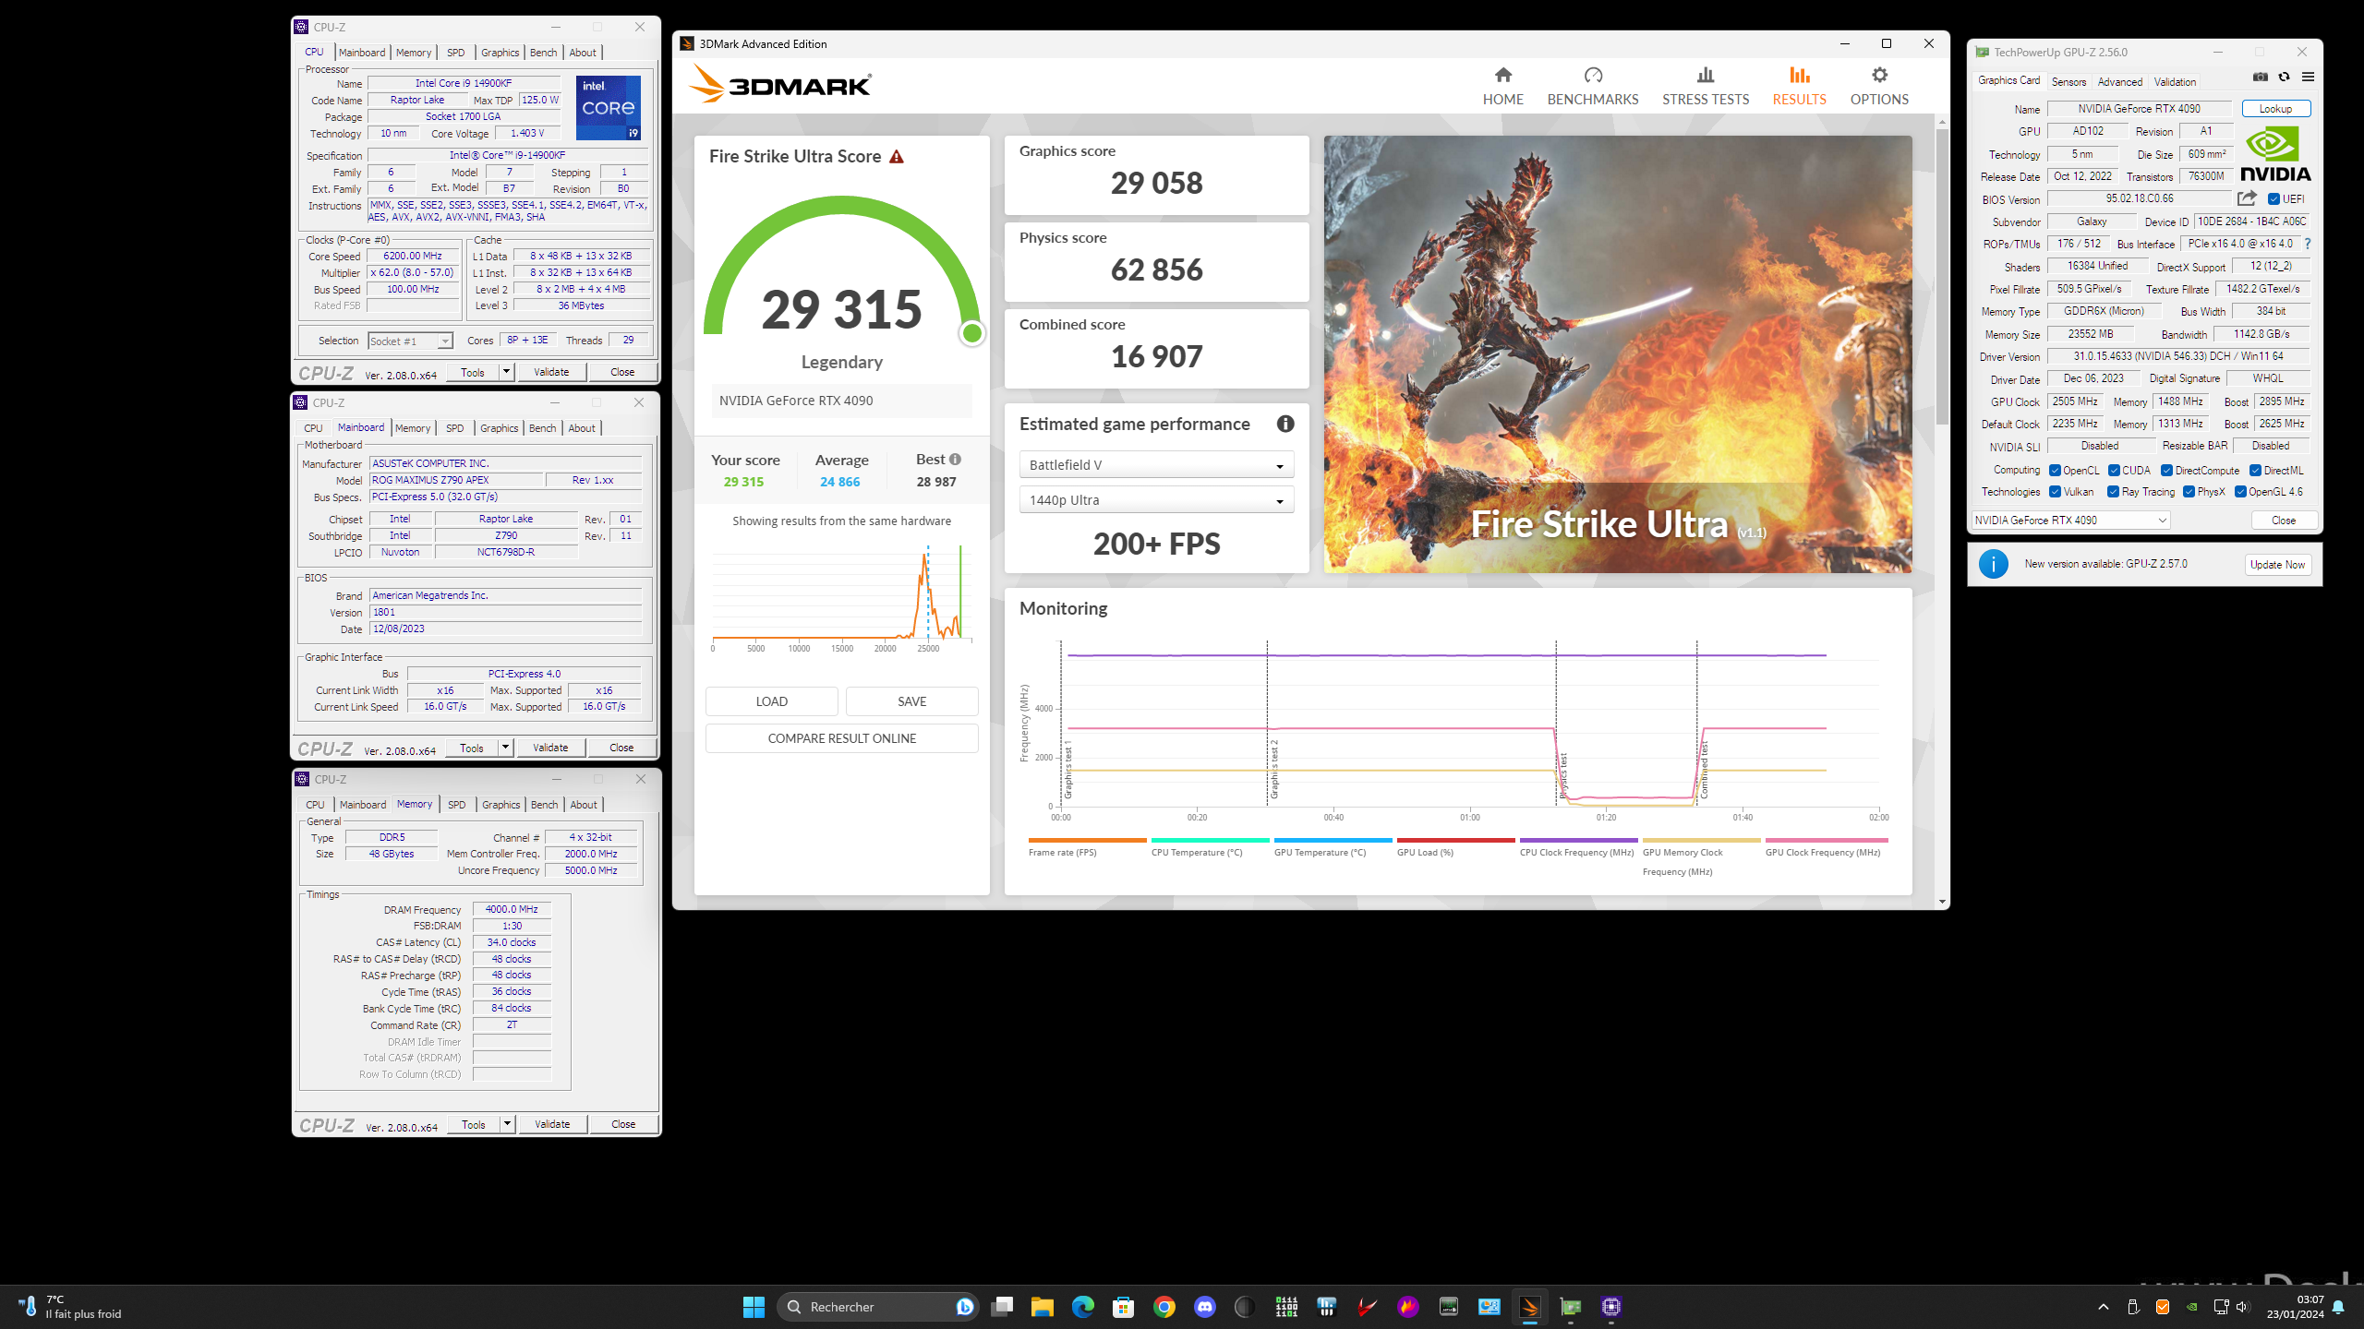The image size is (2364, 1329).
Task: Click the Rechercher taskbar search field
Action: pos(877,1306)
